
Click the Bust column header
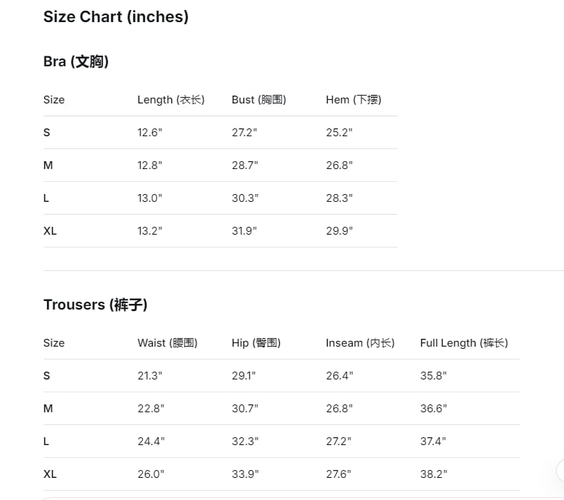click(x=259, y=100)
